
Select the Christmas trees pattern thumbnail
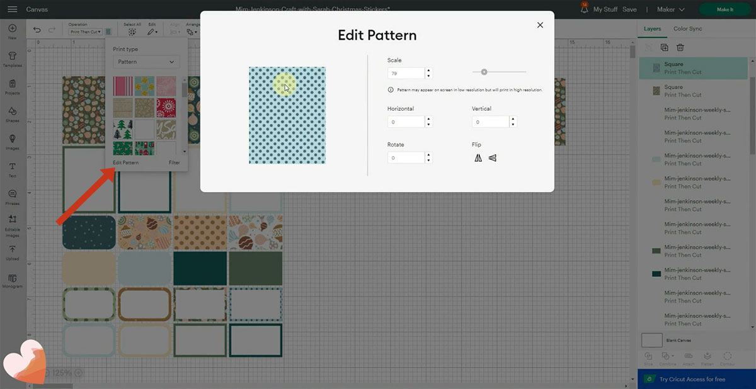(123, 129)
